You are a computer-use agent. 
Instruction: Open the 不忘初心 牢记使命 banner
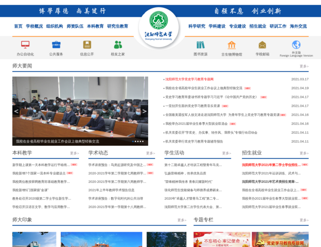(222, 240)
